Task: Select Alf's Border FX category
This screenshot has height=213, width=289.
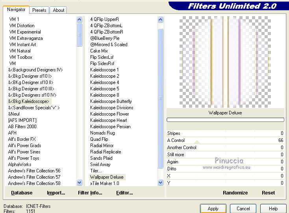Action: click(x=22, y=139)
